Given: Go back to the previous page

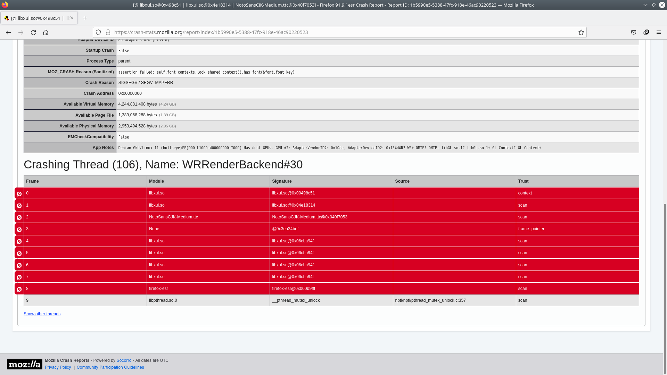Looking at the screenshot, I should pyautogui.click(x=8, y=32).
